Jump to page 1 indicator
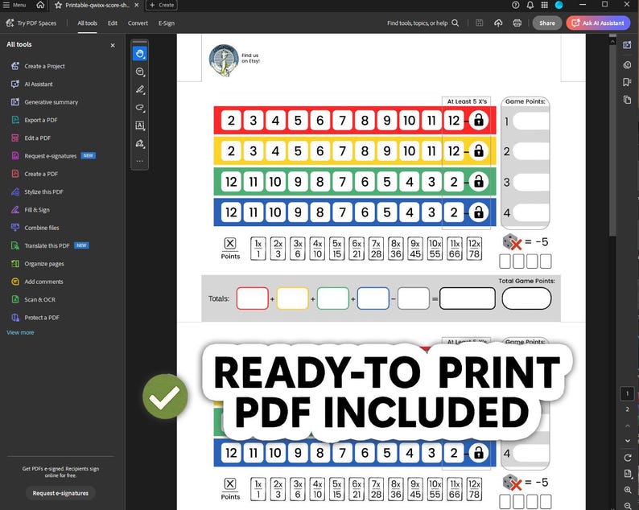639x510 pixels. click(627, 393)
